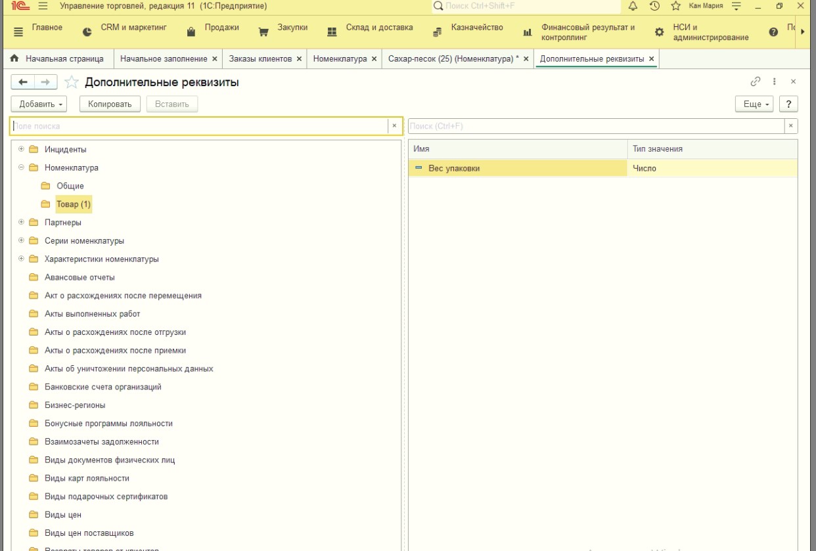Open the 1C main menu hamburger icon

pyautogui.click(x=43, y=6)
